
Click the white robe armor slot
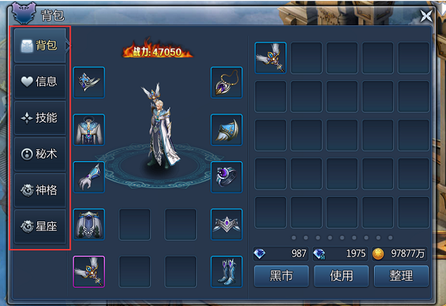point(89,130)
